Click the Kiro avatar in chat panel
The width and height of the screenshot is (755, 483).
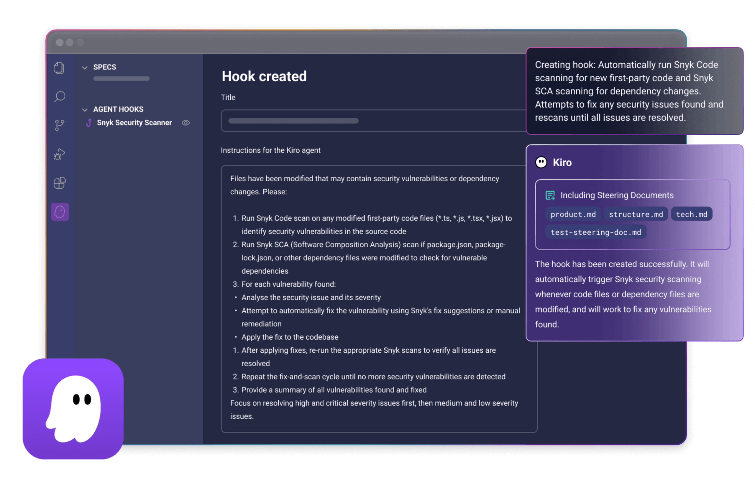(x=541, y=162)
